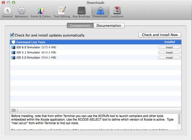The image size is (192, 140).
Task: Select the iOS 5.1 Simulator row text
Action: tap(36, 53)
